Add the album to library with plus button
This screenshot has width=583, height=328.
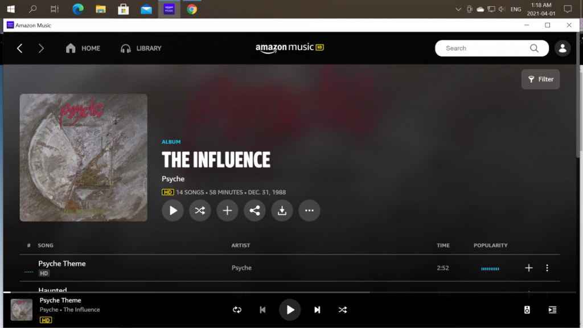227,211
